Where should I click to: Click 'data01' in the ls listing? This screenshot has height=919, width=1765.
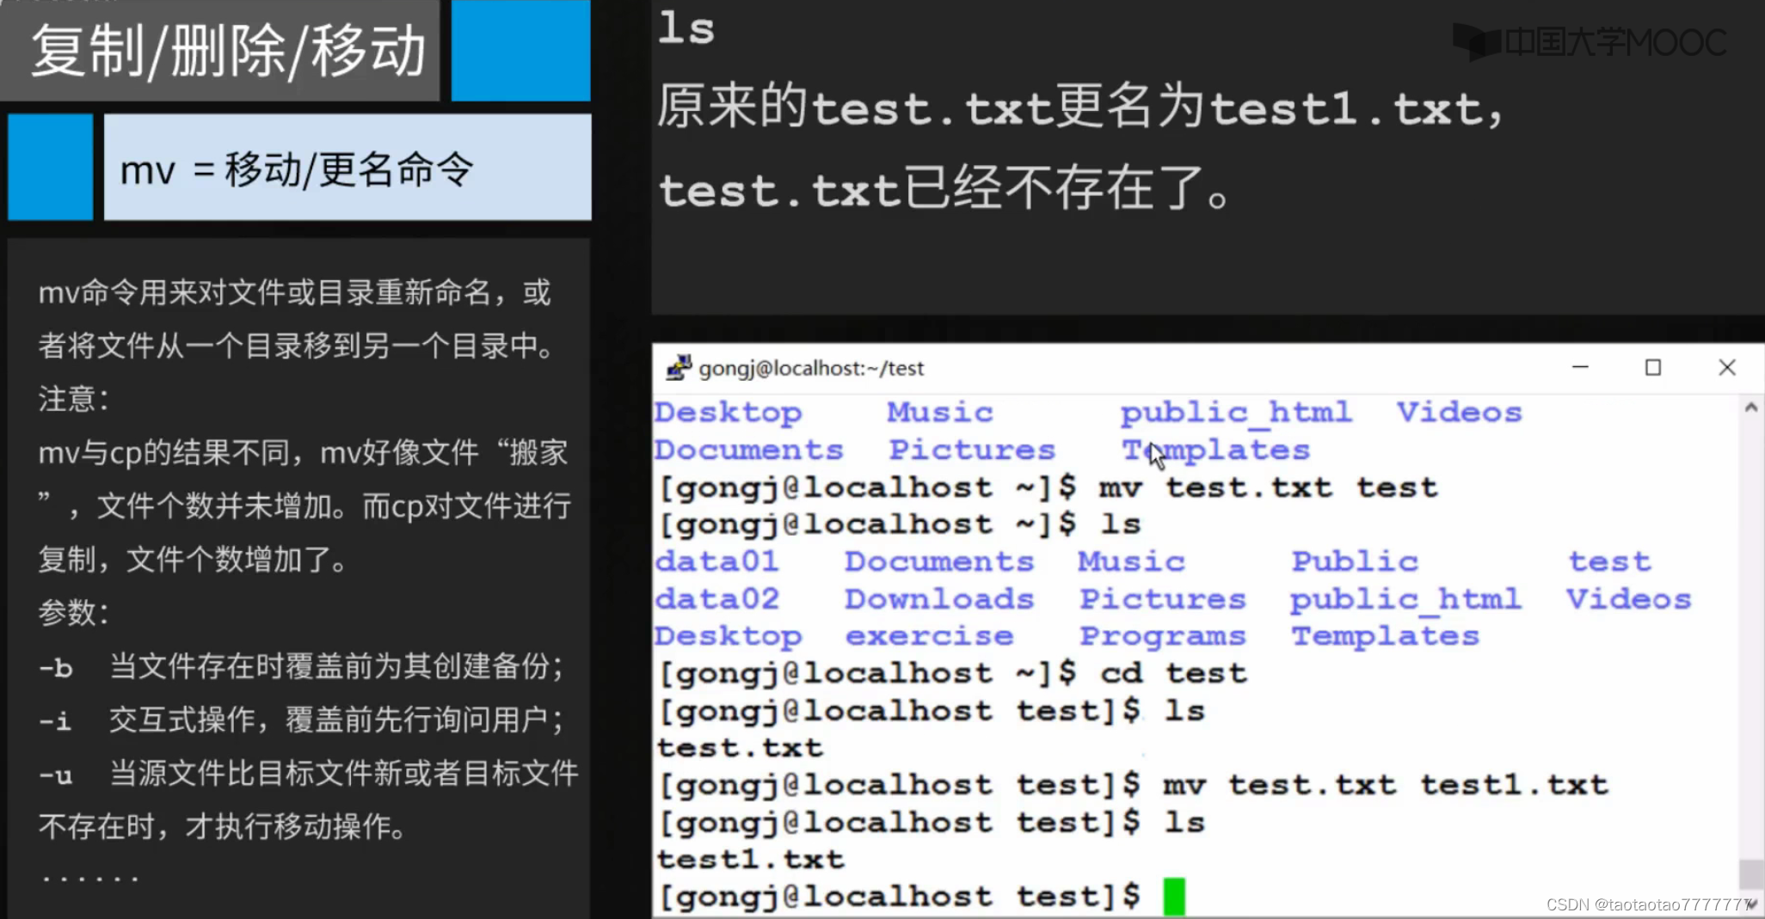point(716,561)
